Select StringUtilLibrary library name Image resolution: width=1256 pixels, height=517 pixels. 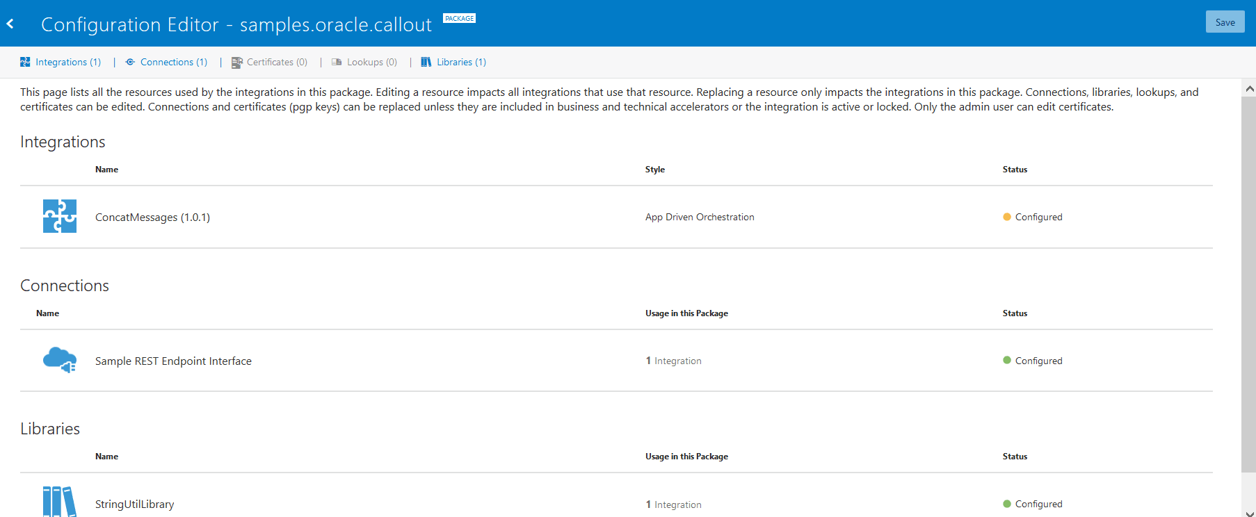134,504
